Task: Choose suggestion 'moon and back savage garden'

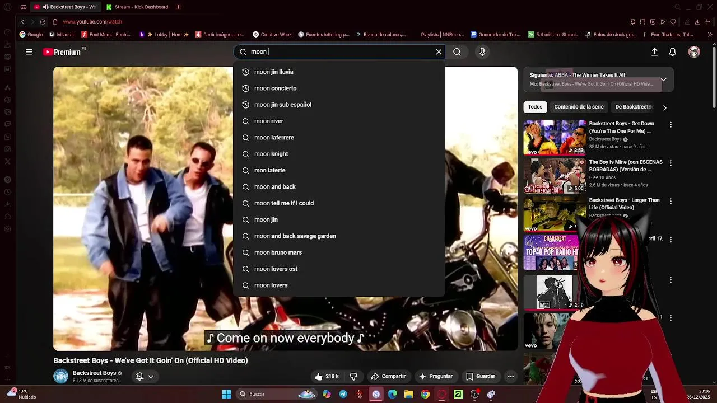Action: tap(339, 236)
